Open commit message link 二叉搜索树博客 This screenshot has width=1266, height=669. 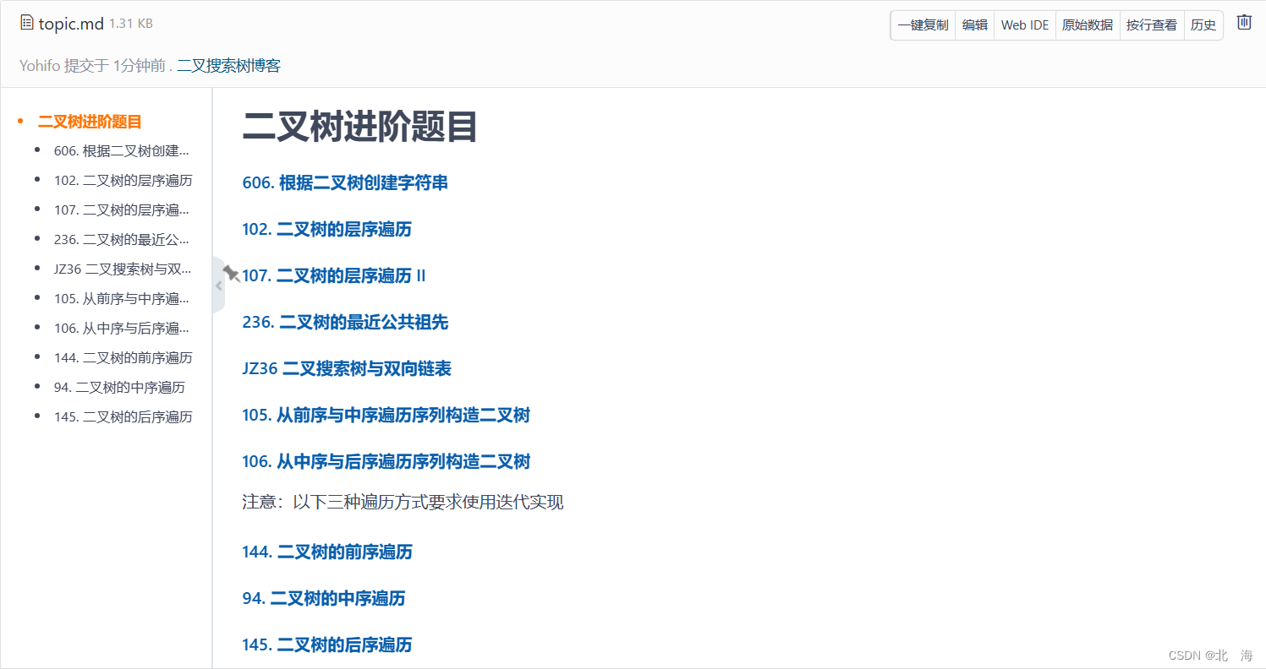click(x=228, y=66)
